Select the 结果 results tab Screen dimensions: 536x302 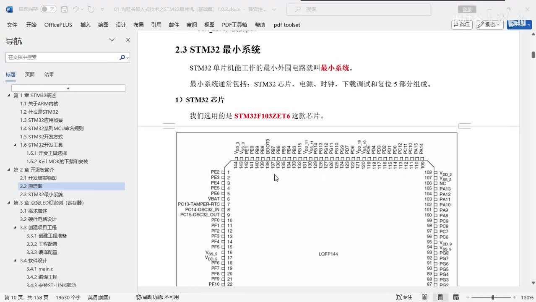(49, 75)
